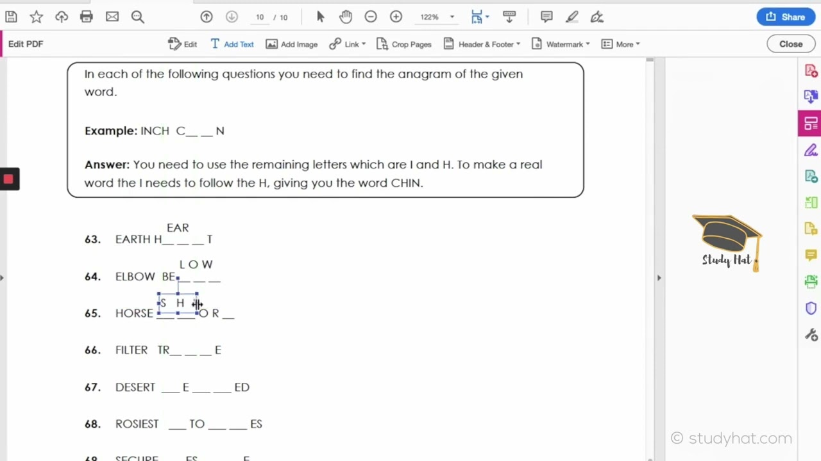This screenshot has width=821, height=461.
Task: Click the word "FILTER" in question 66
Action: 131,350
